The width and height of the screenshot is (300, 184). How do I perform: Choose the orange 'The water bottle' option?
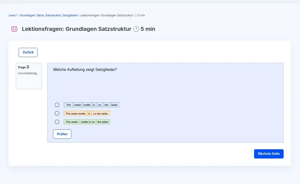(x=57, y=113)
